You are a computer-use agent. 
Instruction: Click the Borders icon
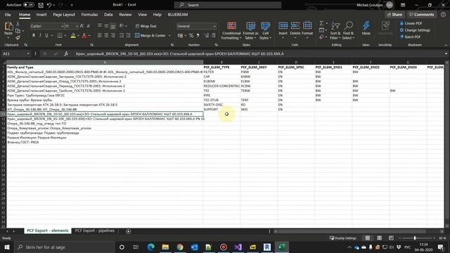(x=60, y=36)
